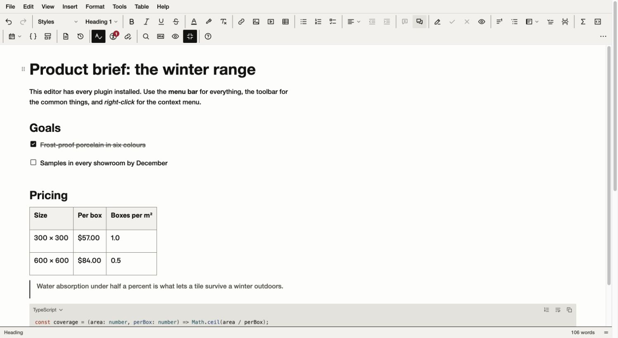Apply a bullet list
This screenshot has width=618, height=338.
point(303,22)
